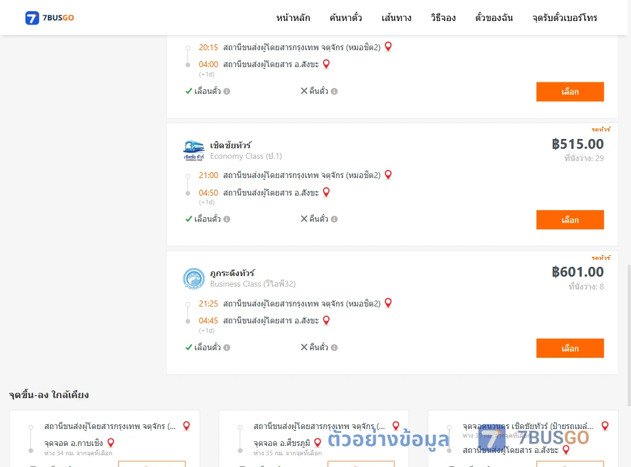Click map pin in the อ.ศีขรภูมิ card's origin row
Image resolution: width=631 pixels, height=467 pixels.
coord(396,426)
